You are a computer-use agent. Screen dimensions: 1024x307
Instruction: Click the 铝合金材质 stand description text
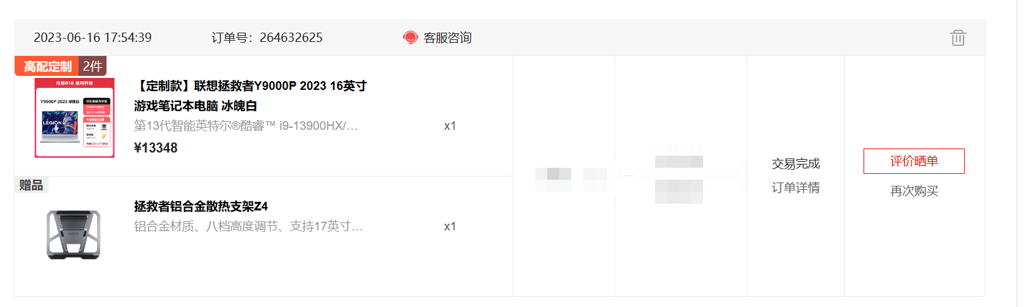point(248,226)
